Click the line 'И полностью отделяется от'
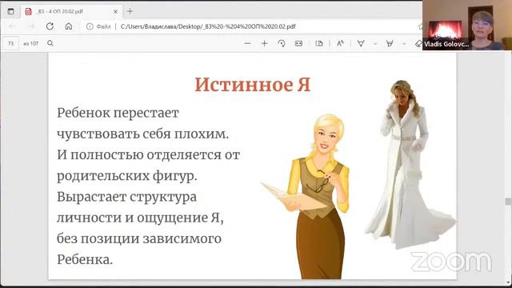 149,154
